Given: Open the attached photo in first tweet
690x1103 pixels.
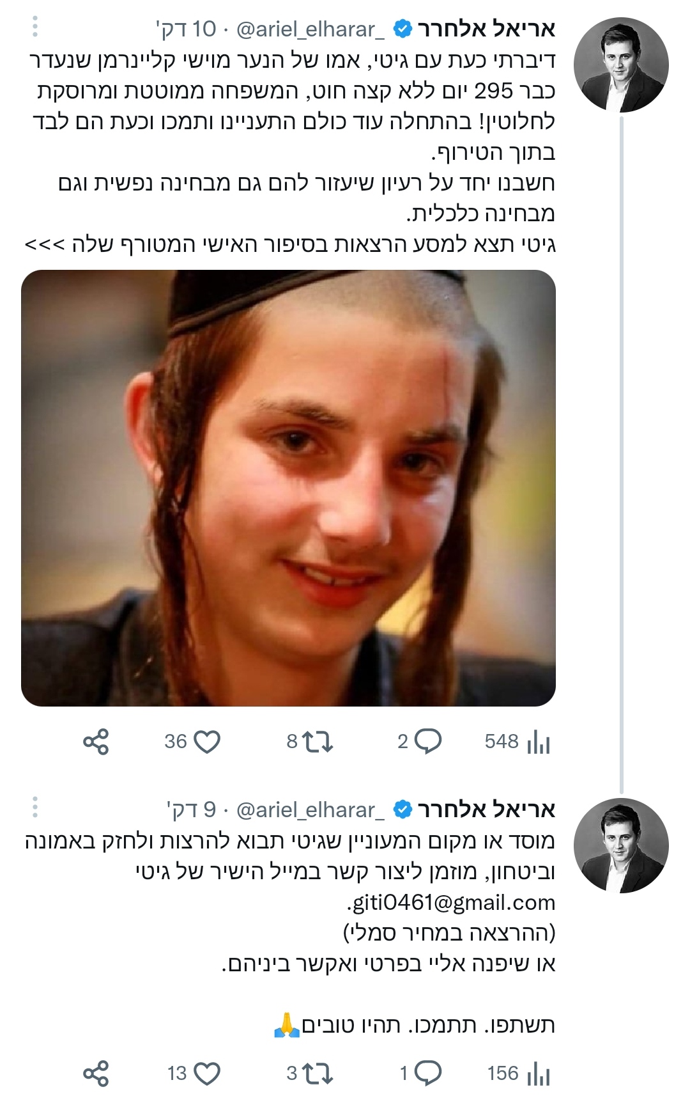Looking at the screenshot, I should pyautogui.click(x=288, y=488).
